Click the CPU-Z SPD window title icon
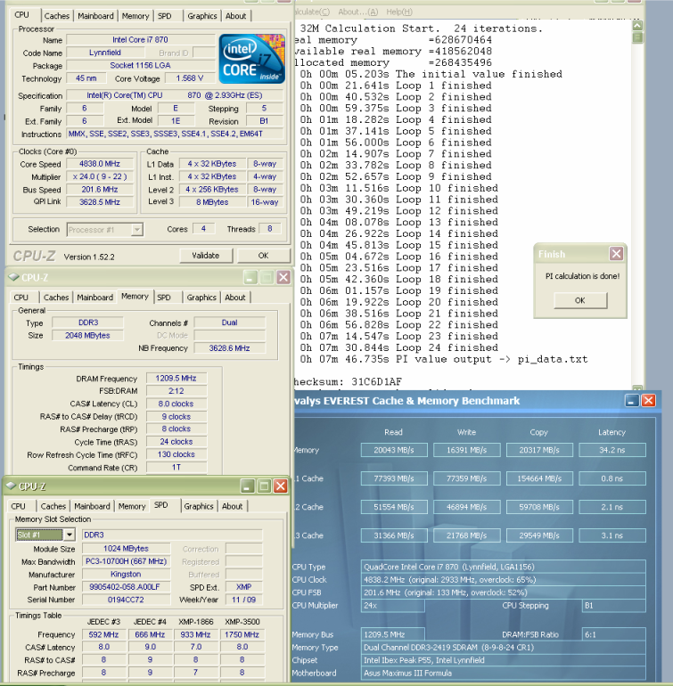The height and width of the screenshot is (686, 673). [x=11, y=486]
